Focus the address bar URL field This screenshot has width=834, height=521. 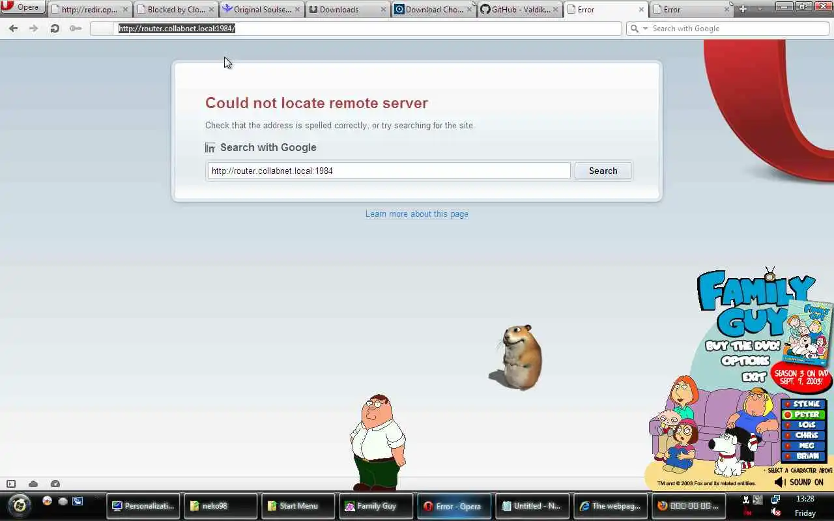368,29
